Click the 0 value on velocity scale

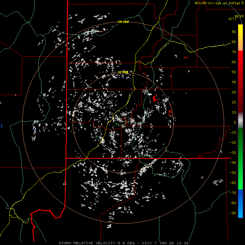tap(235, 122)
